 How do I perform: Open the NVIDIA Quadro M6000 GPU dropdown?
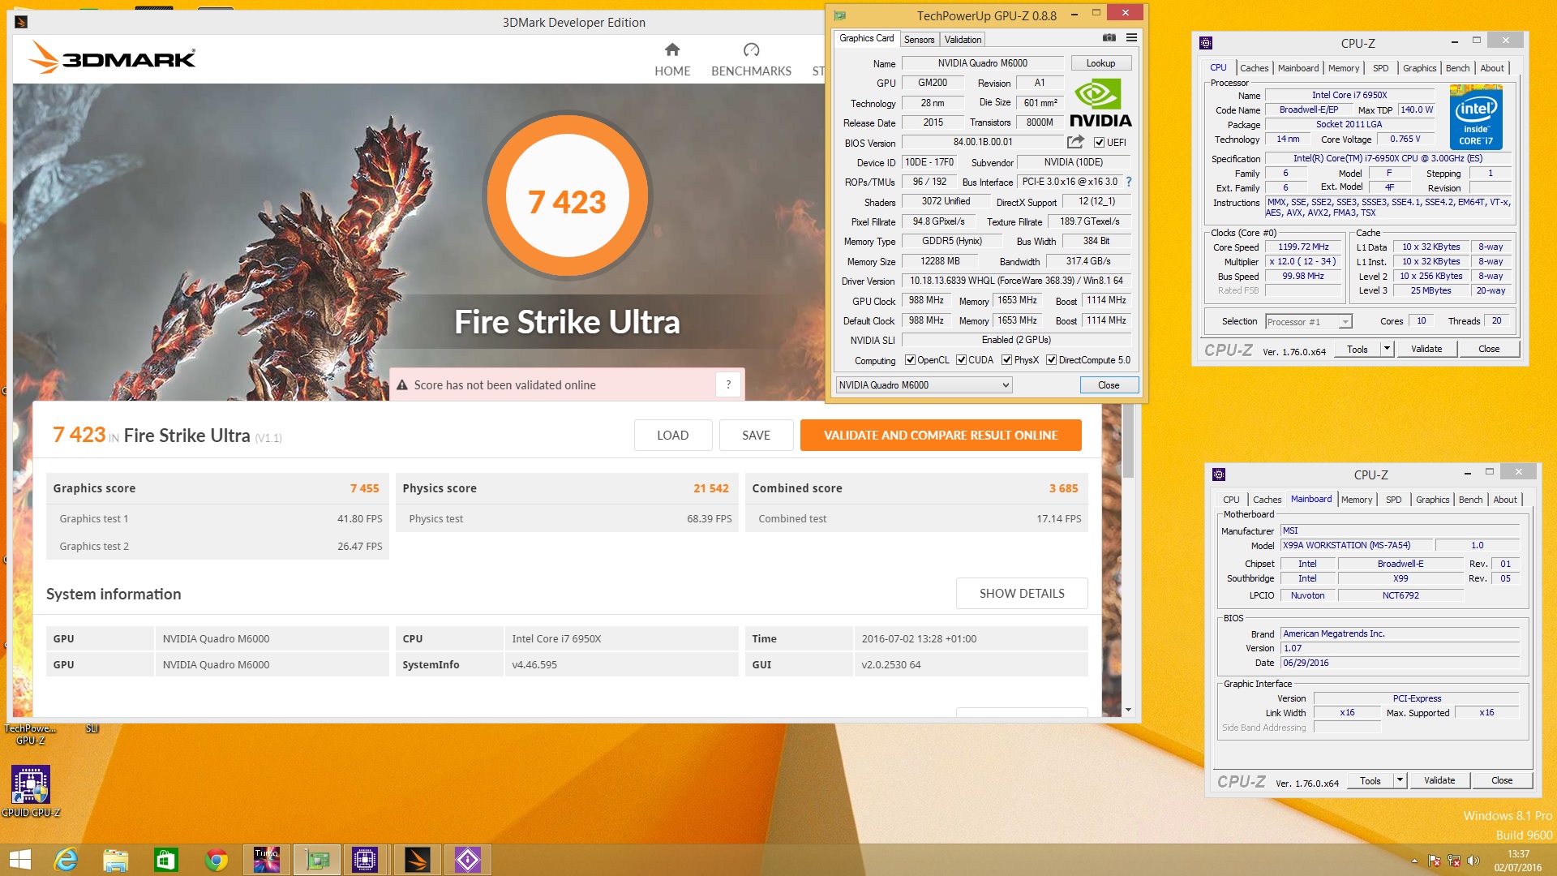pyautogui.click(x=924, y=385)
